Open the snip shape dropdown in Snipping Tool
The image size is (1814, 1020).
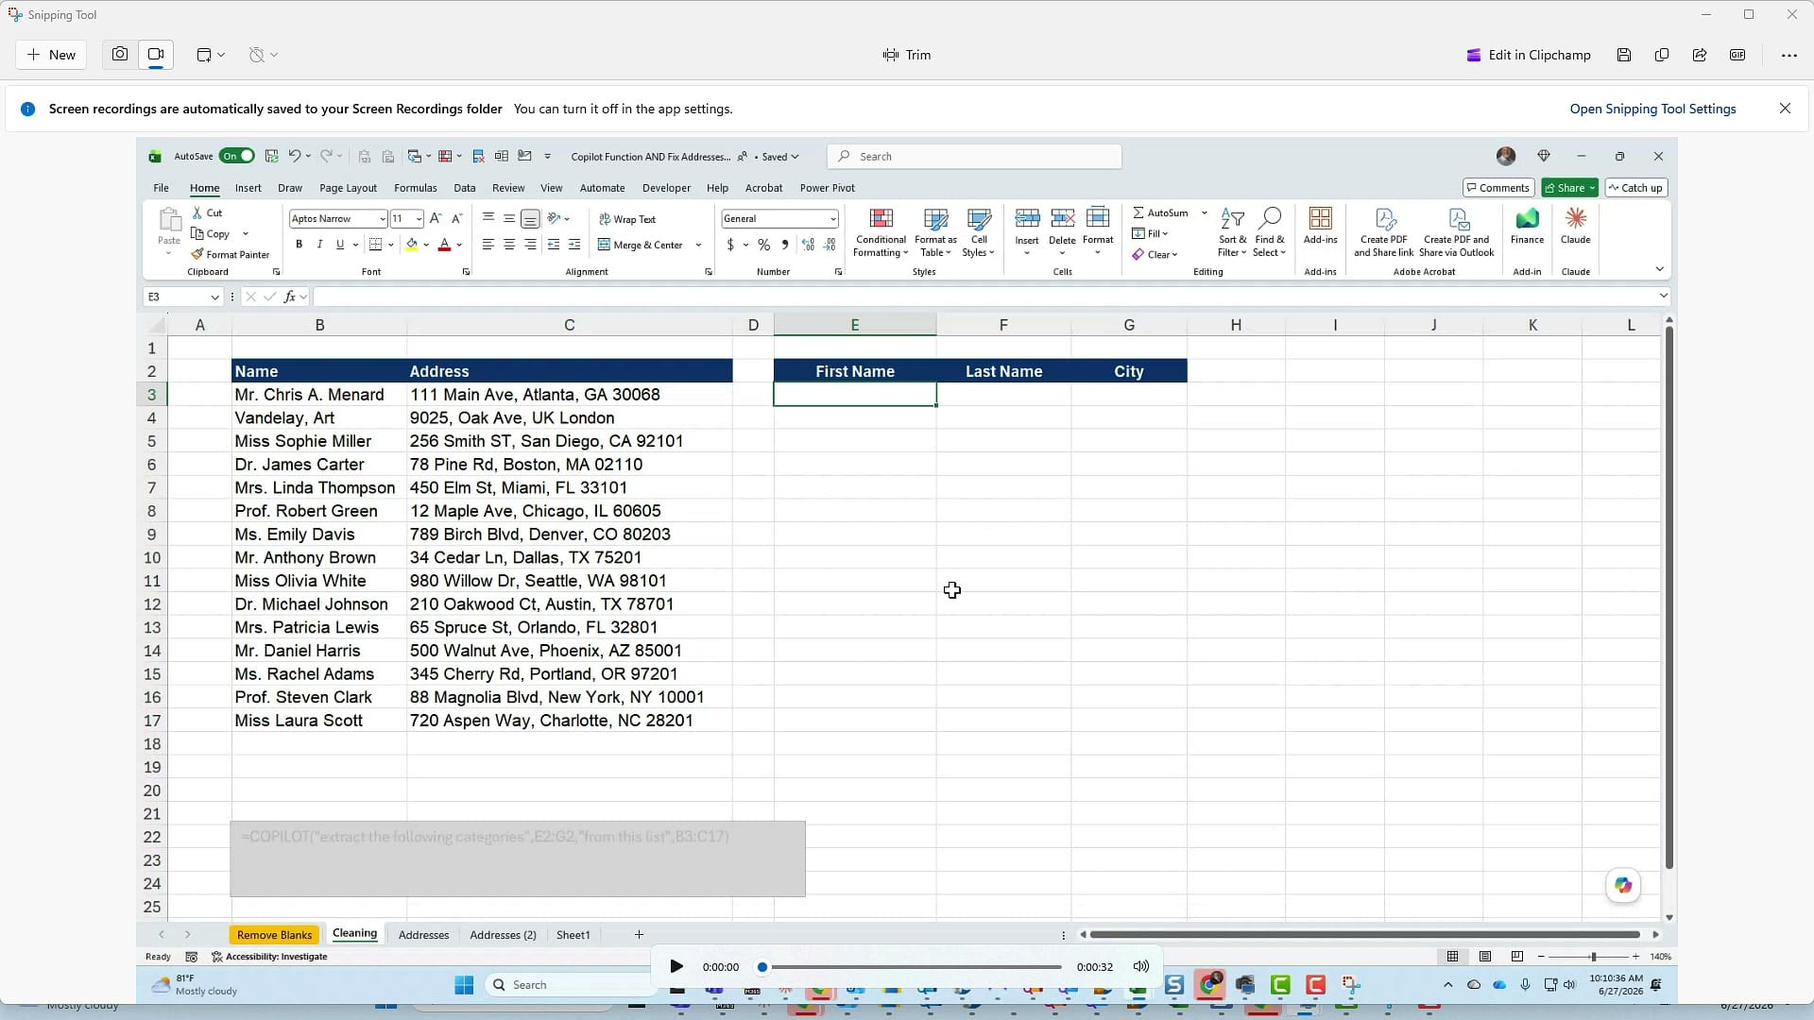pos(211,55)
